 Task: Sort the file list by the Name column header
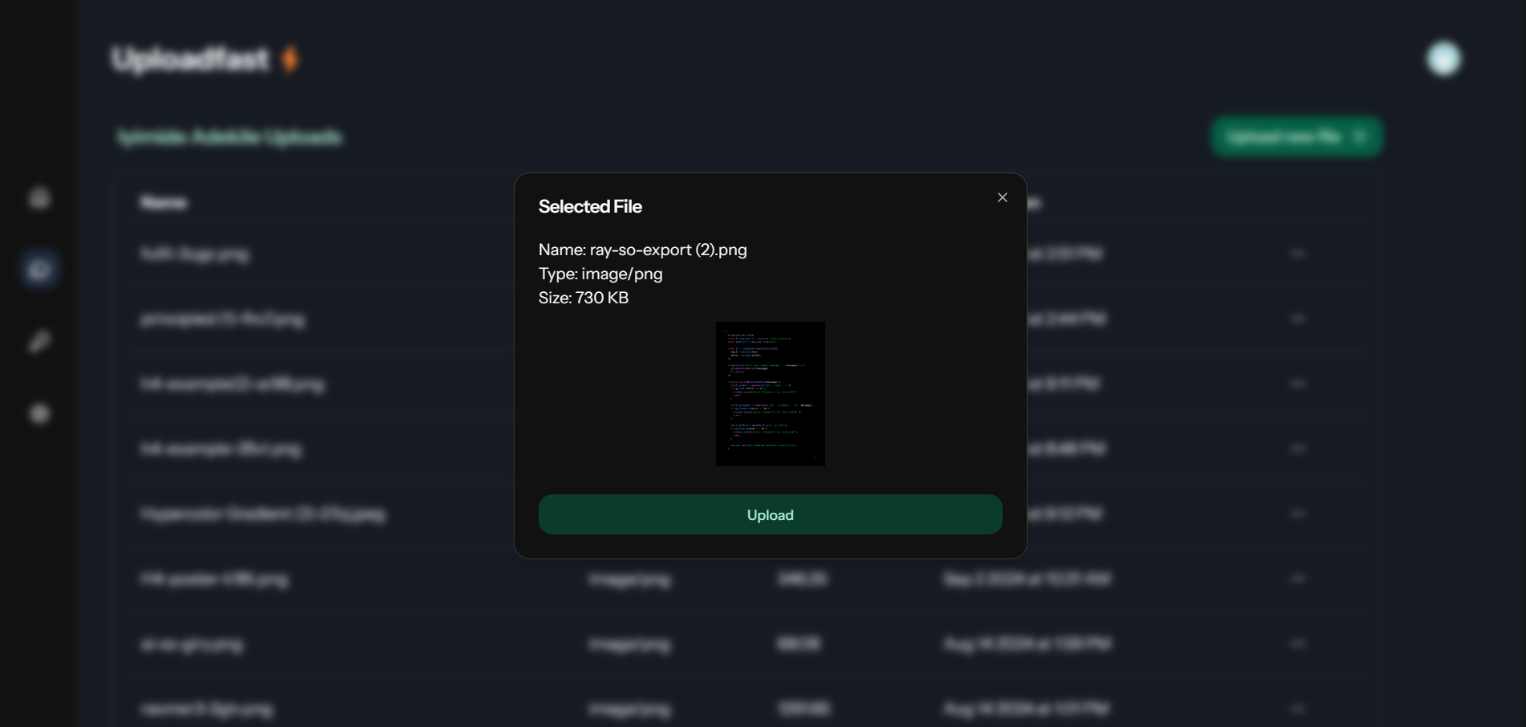164,202
